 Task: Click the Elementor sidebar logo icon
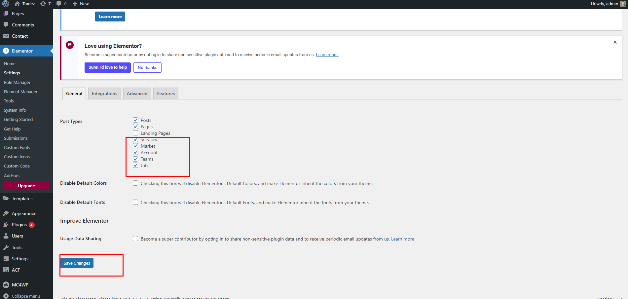click(x=6, y=51)
